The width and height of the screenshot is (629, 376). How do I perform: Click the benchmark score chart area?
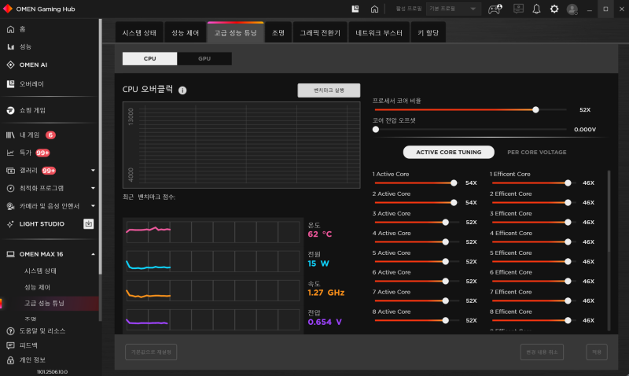click(x=241, y=146)
